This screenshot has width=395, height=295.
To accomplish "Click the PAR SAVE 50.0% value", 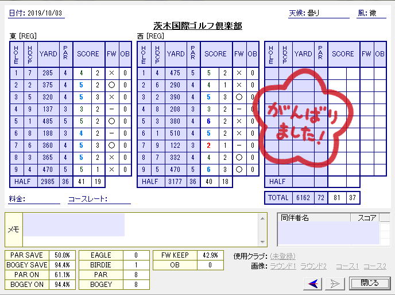I will [x=62, y=255].
